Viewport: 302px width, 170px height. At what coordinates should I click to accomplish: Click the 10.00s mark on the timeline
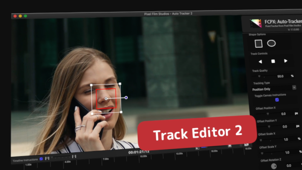point(143,156)
